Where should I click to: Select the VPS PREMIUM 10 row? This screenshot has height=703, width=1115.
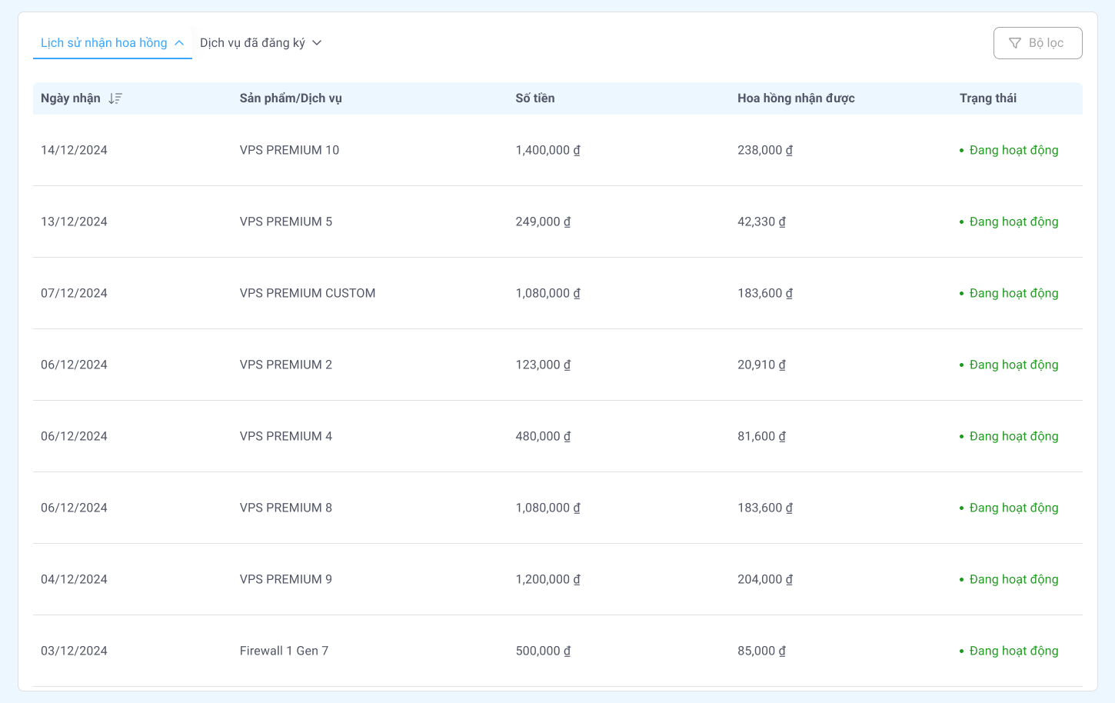tap(289, 150)
